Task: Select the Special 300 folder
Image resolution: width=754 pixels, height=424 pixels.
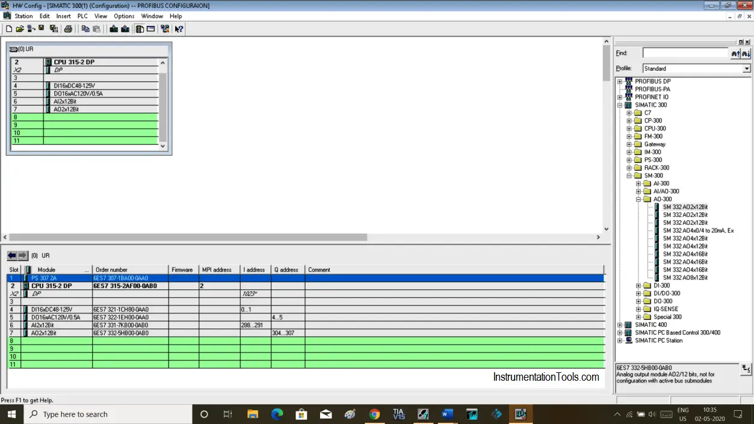Action: pyautogui.click(x=667, y=317)
